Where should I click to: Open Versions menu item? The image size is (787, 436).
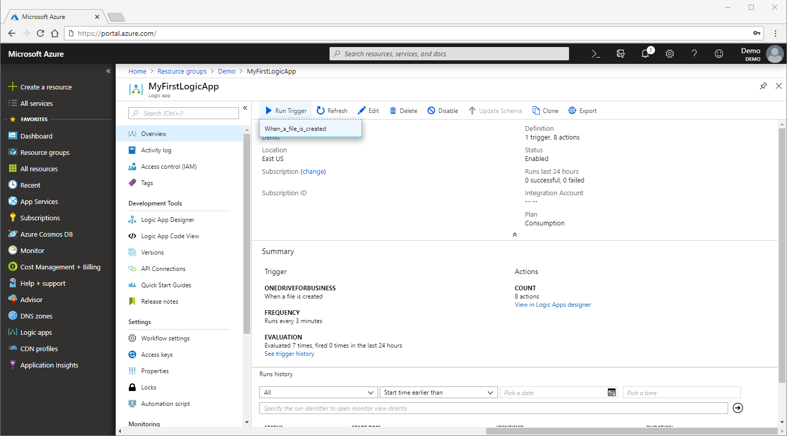[179, 253]
